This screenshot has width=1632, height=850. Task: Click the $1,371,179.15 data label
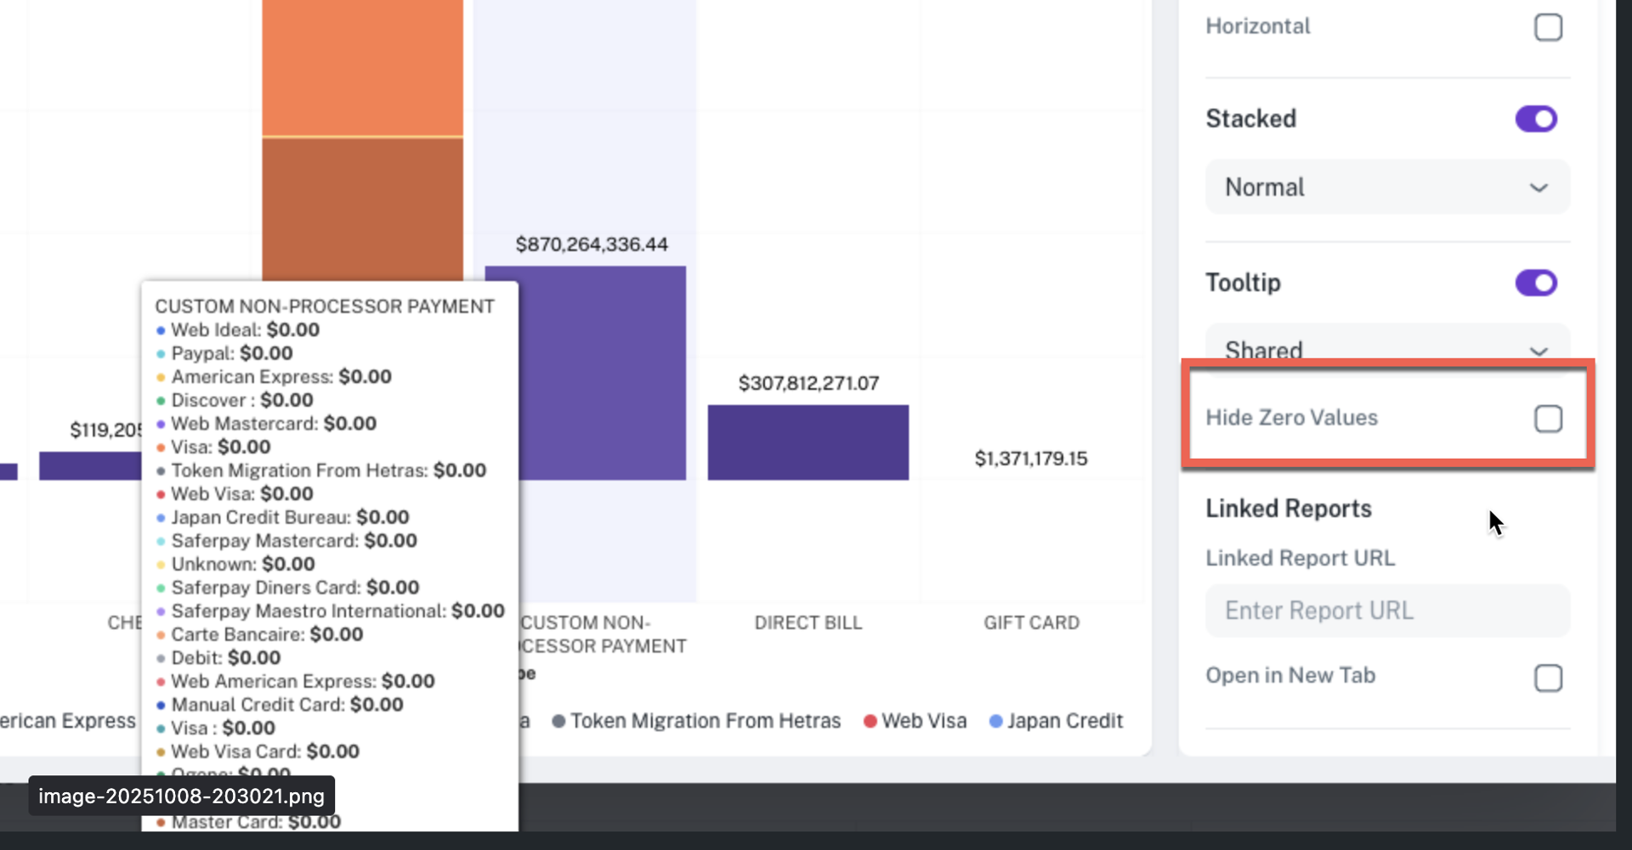point(1030,459)
